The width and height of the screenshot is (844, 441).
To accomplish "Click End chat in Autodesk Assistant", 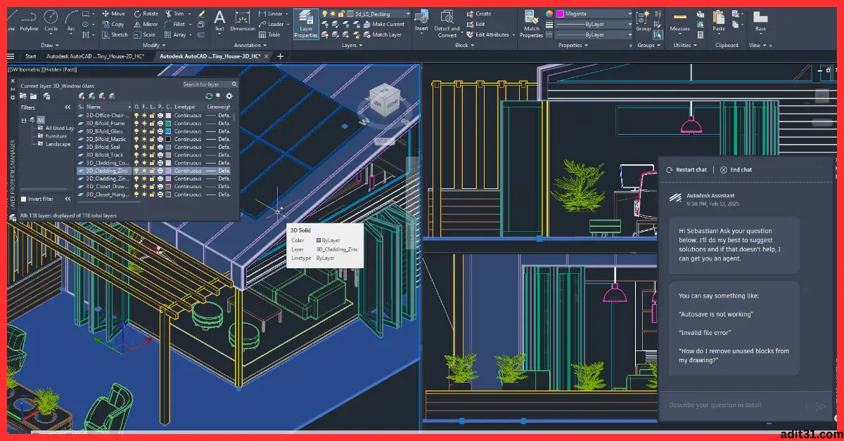I will 736,170.
